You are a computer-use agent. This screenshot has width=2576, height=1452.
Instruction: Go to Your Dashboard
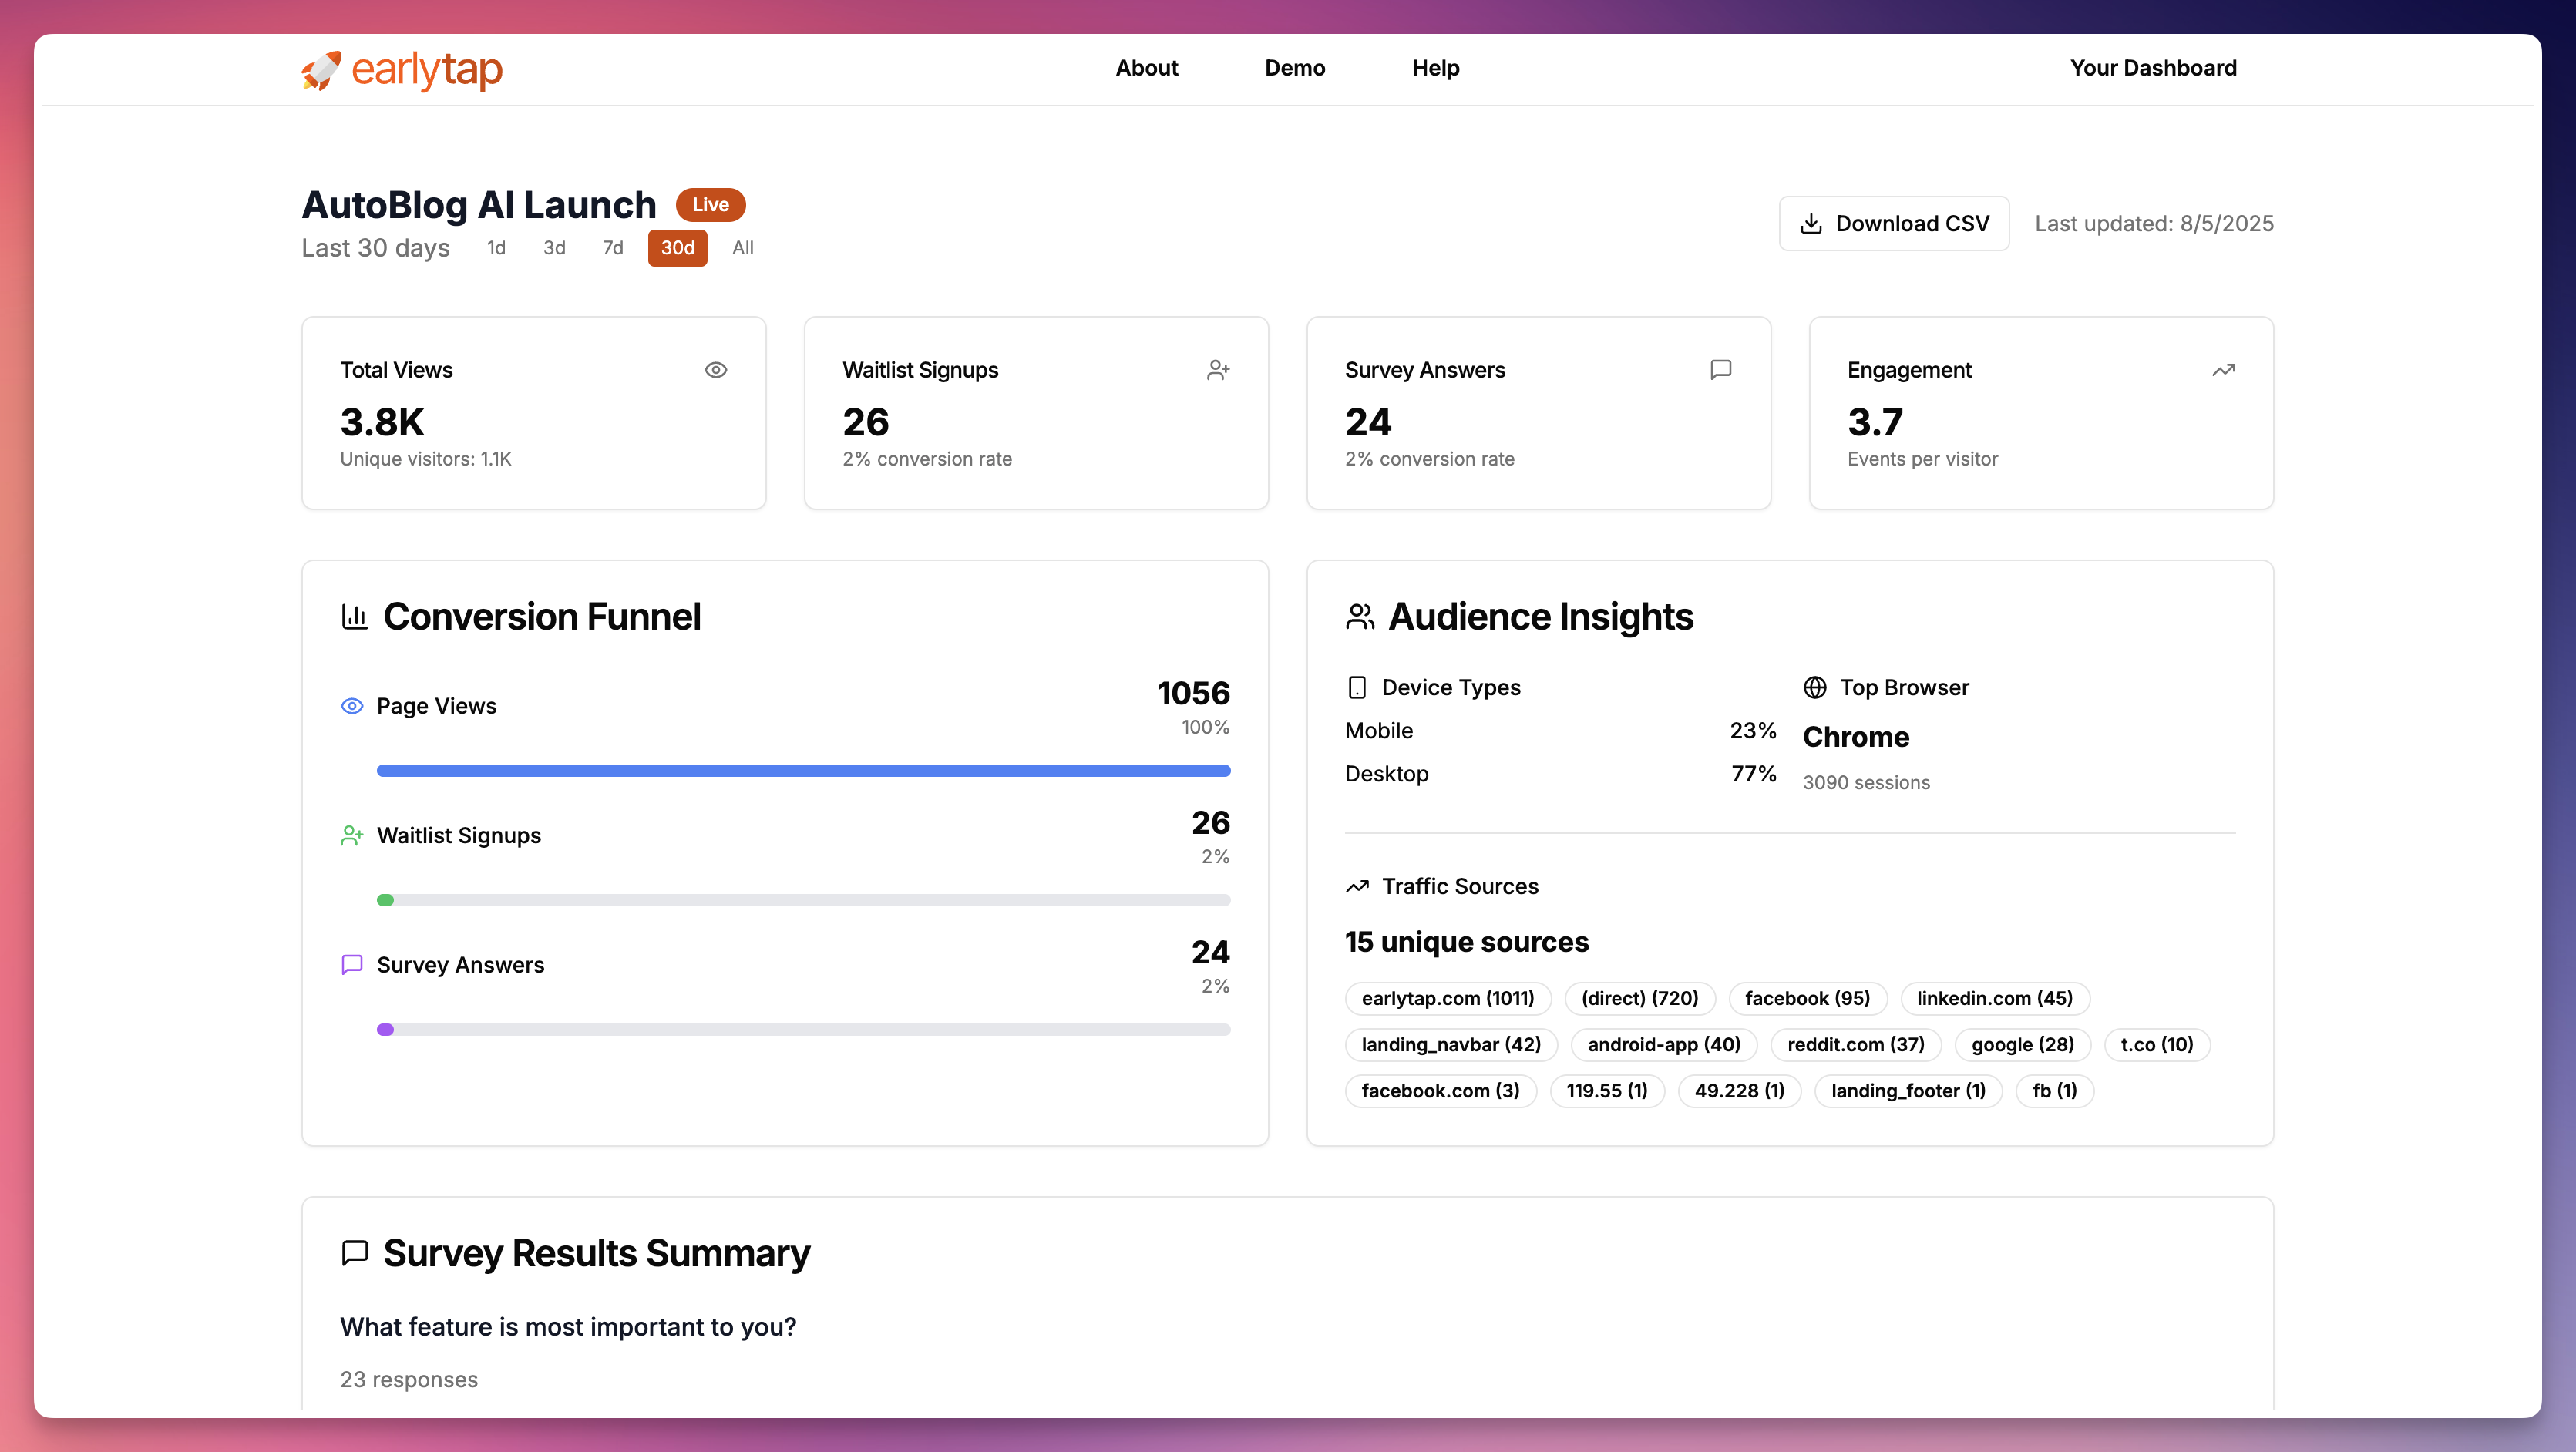click(x=2153, y=68)
